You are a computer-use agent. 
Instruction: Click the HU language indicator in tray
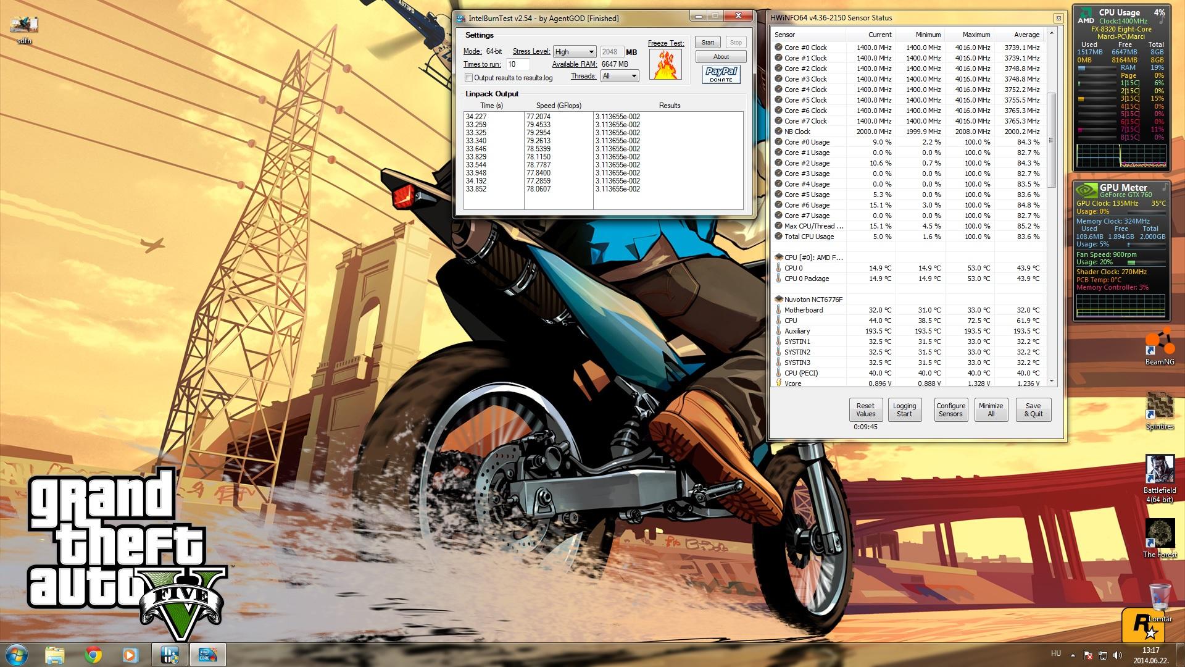tap(1056, 654)
